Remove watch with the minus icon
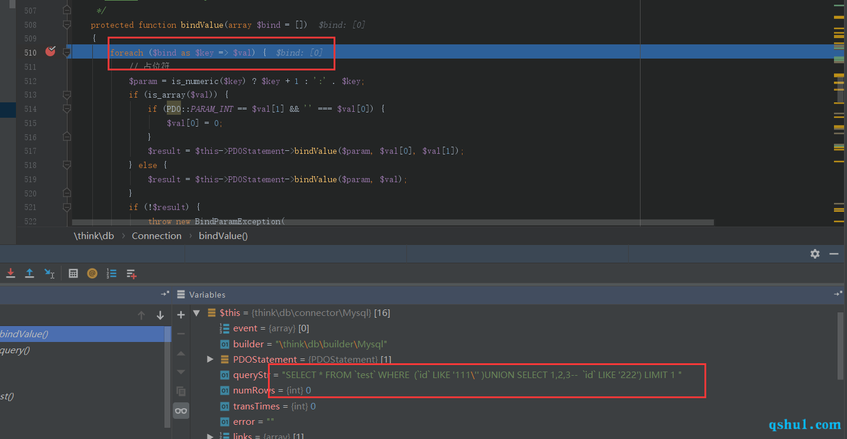The image size is (847, 439). click(181, 334)
